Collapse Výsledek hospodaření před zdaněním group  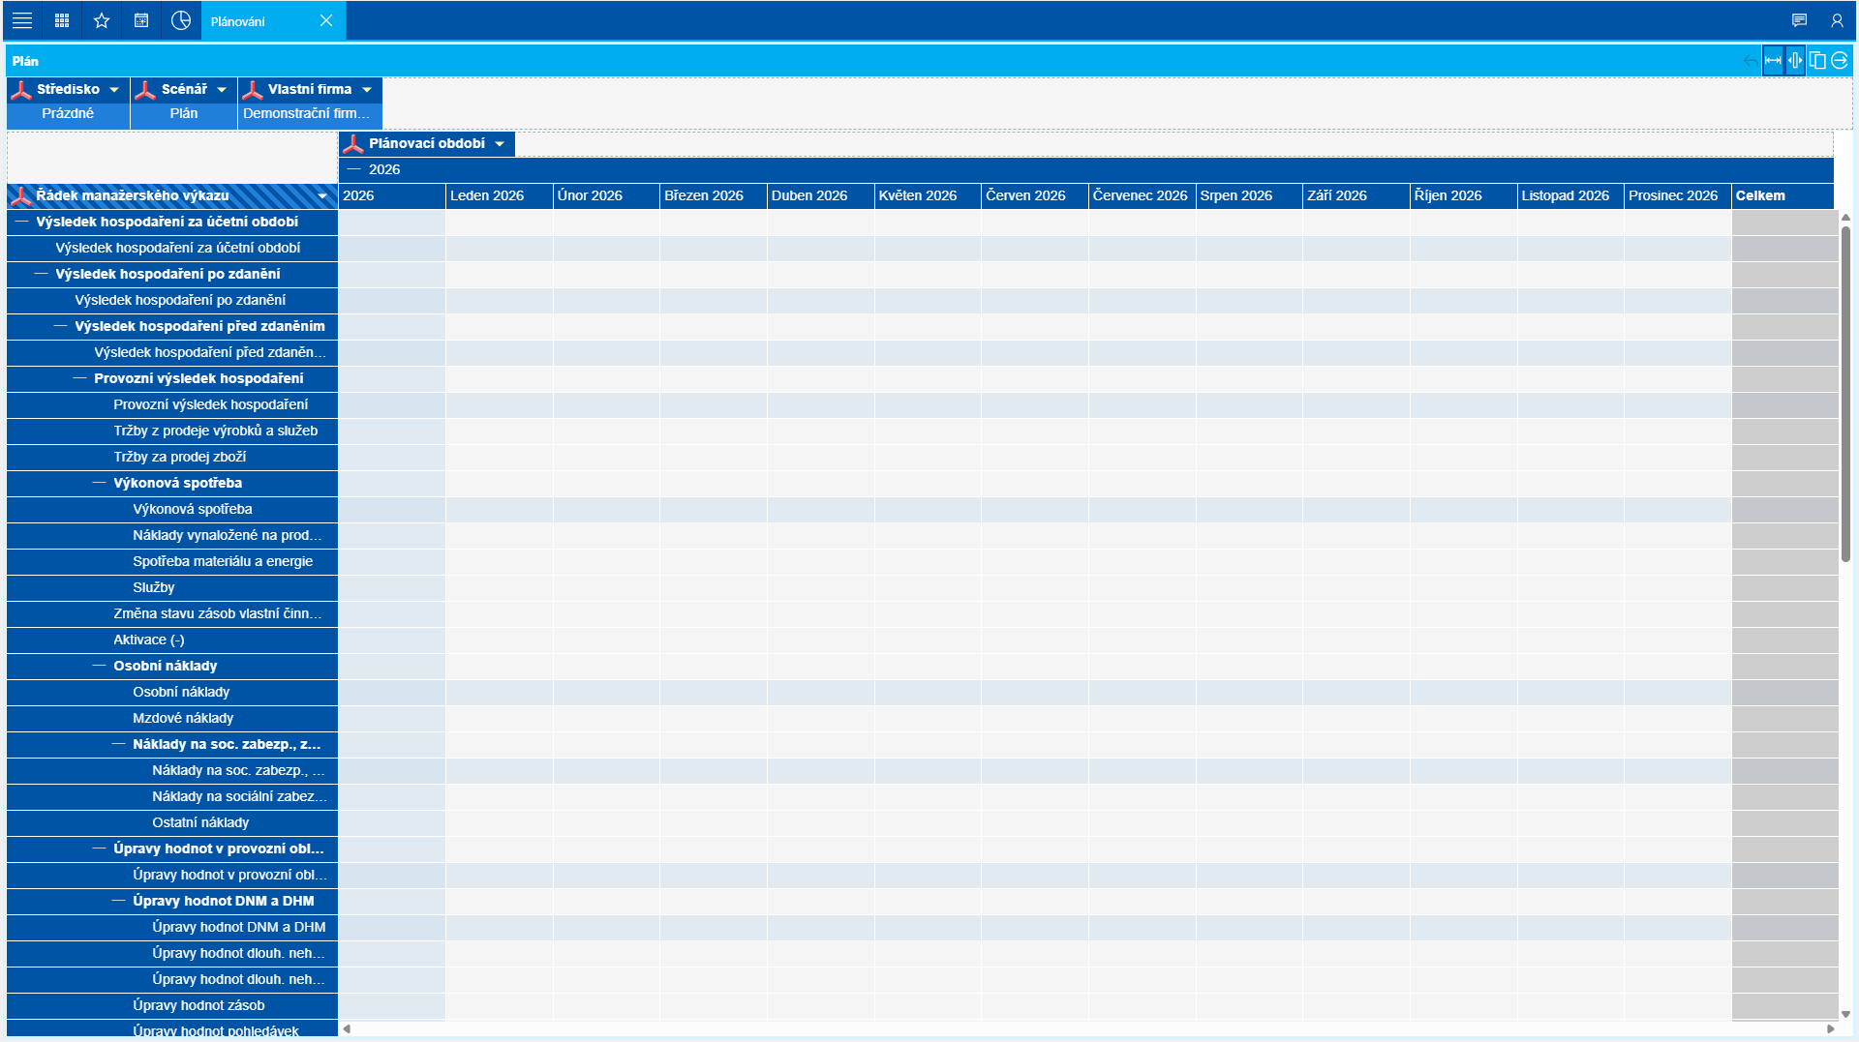60,326
